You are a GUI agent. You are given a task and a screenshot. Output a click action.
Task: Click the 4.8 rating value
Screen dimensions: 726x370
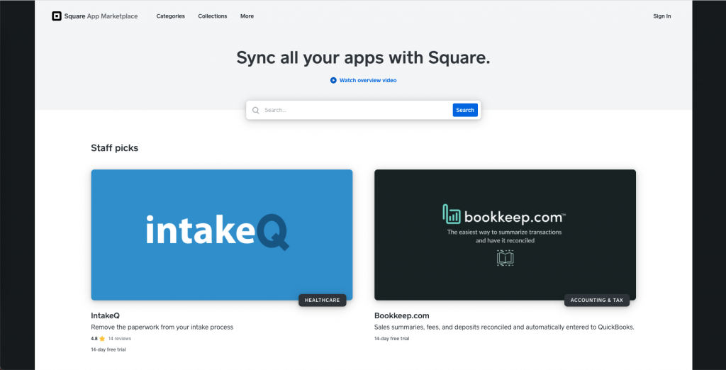[94, 339]
